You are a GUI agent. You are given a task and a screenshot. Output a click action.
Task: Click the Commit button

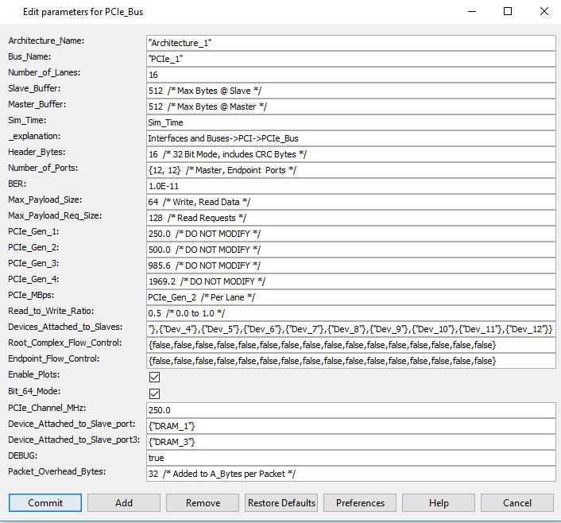44,502
